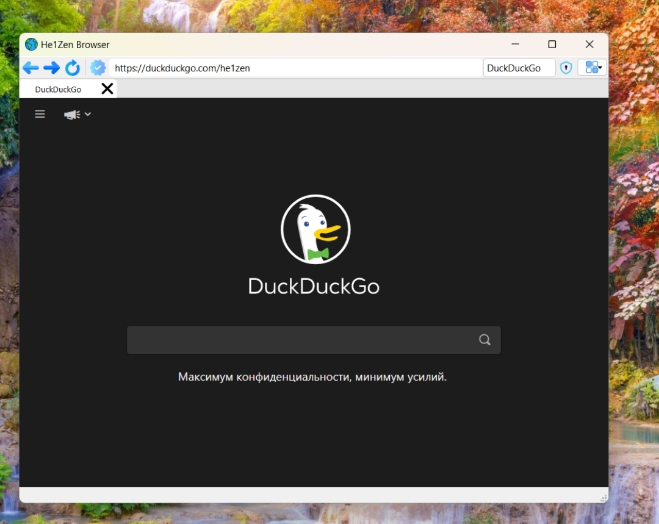Minimize the He1Zen Browser window
Viewport: 659px width, 524px height.
click(x=515, y=44)
